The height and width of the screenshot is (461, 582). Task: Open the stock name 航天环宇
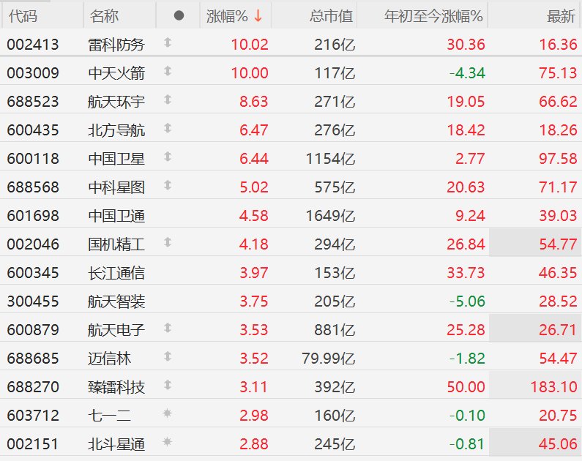click(x=116, y=102)
